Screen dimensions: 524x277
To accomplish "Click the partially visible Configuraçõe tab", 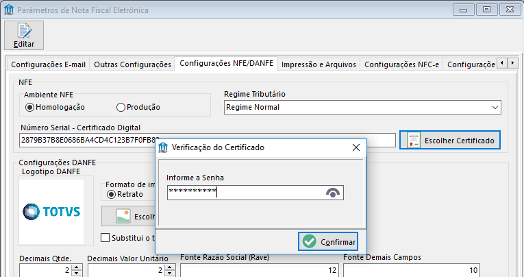I will (x=471, y=64).
